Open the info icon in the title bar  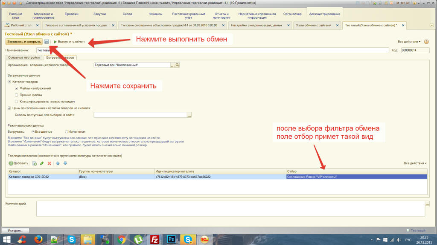(414, 3)
